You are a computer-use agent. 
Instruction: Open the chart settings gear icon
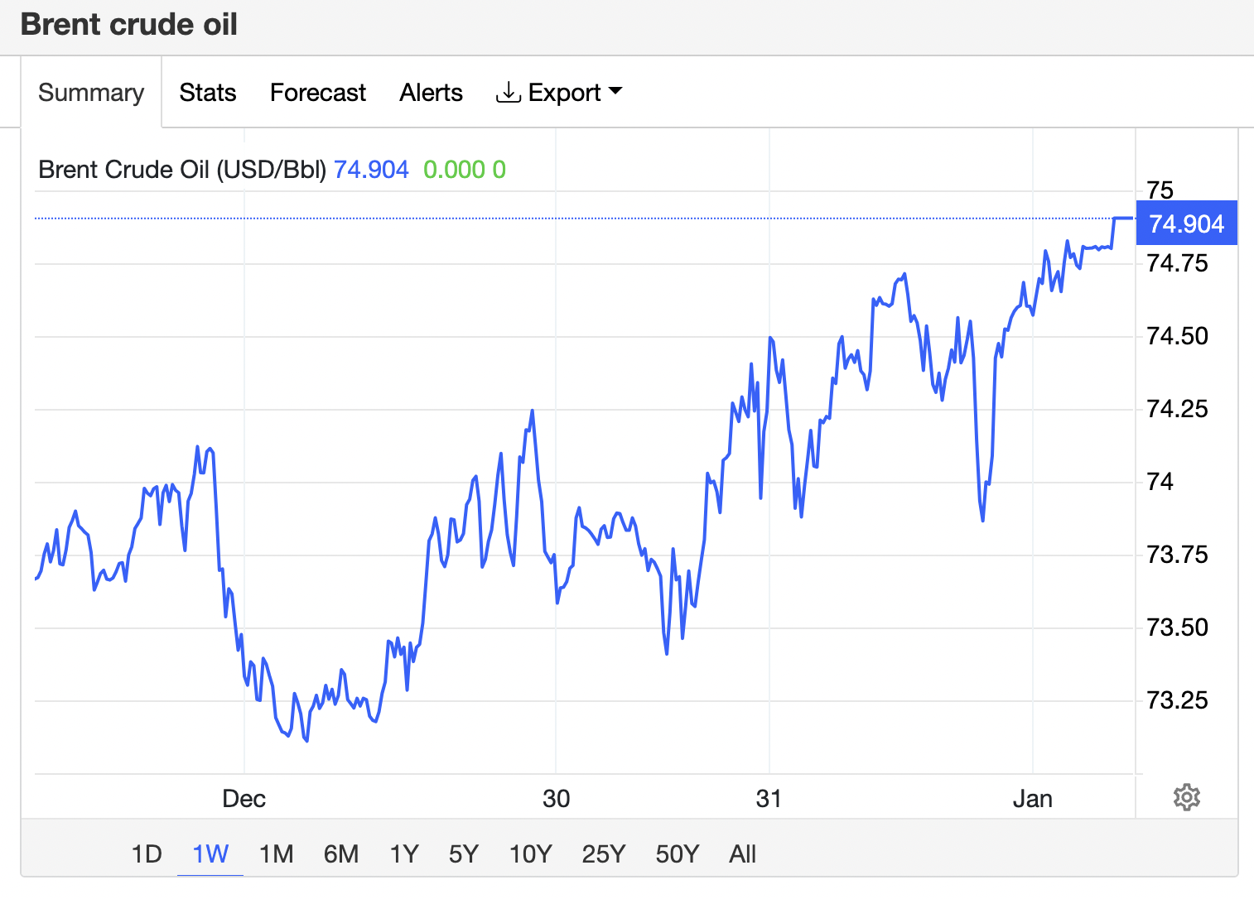1187,797
